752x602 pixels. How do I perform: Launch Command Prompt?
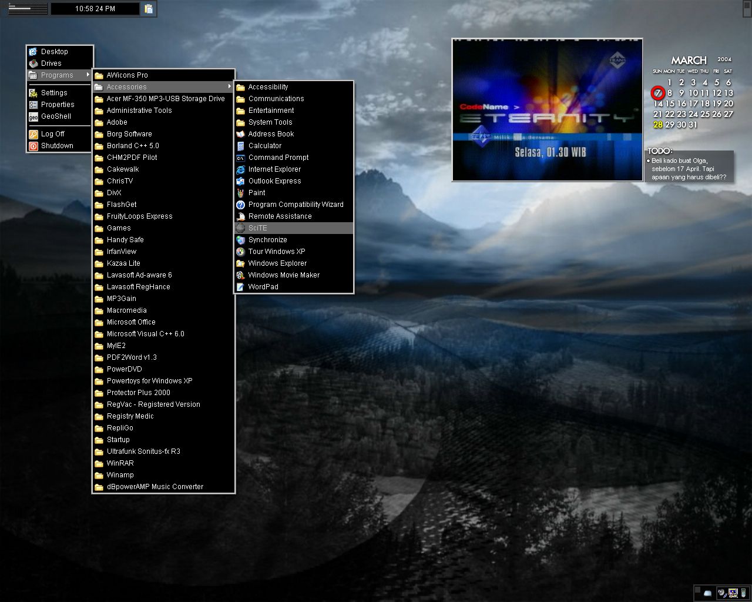294,158
